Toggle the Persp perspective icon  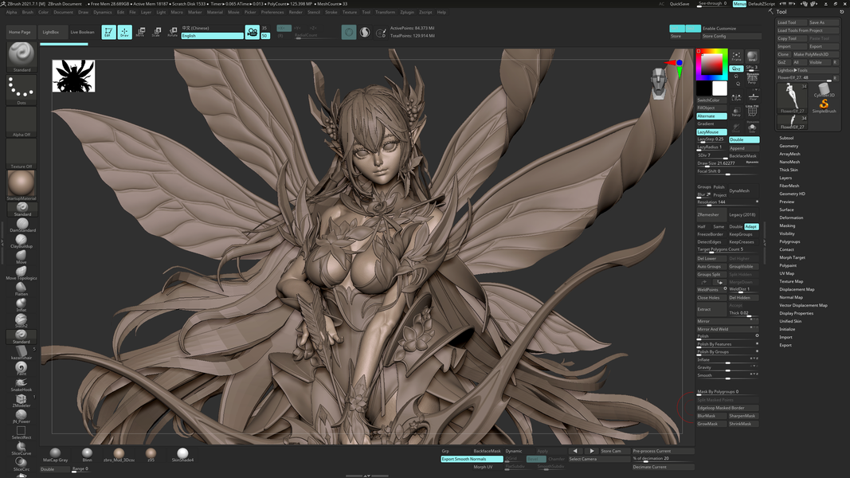tap(752, 79)
